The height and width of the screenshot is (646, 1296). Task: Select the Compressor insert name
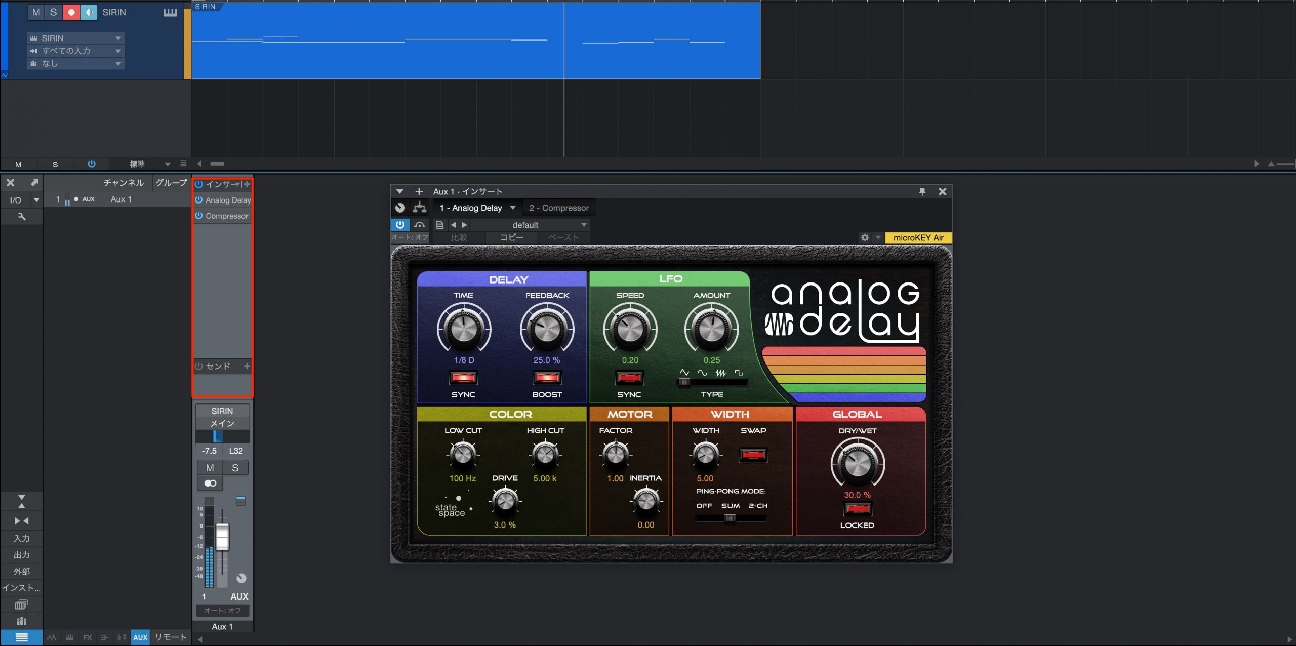click(227, 216)
